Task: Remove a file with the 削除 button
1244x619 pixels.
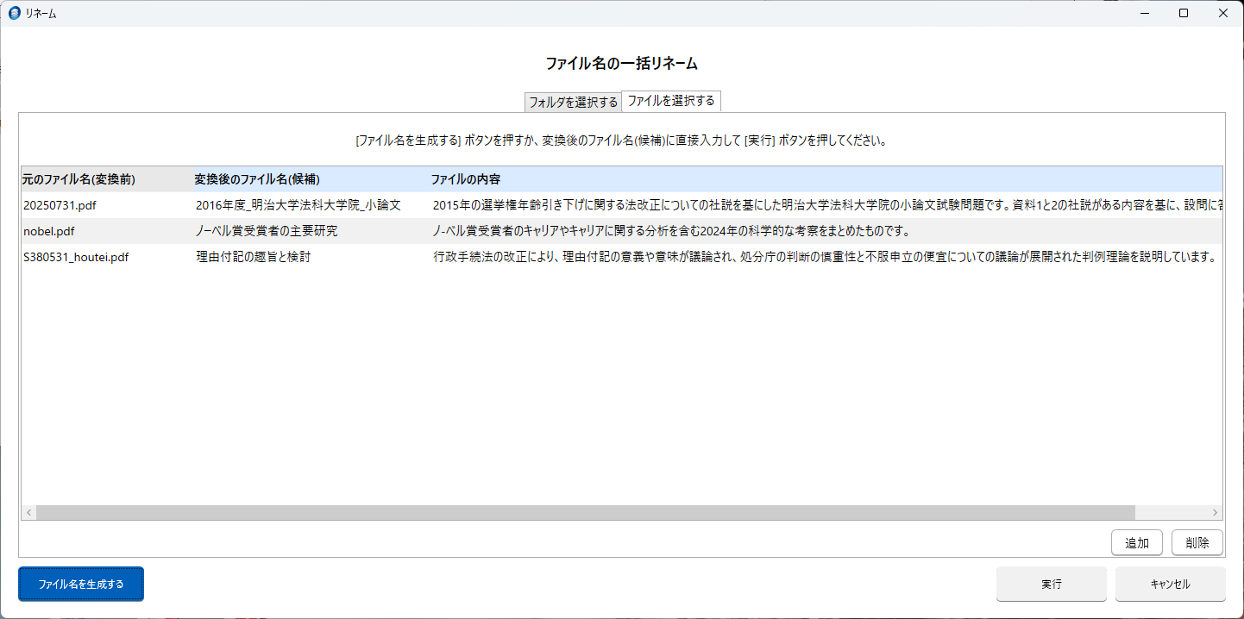Action: (1197, 542)
